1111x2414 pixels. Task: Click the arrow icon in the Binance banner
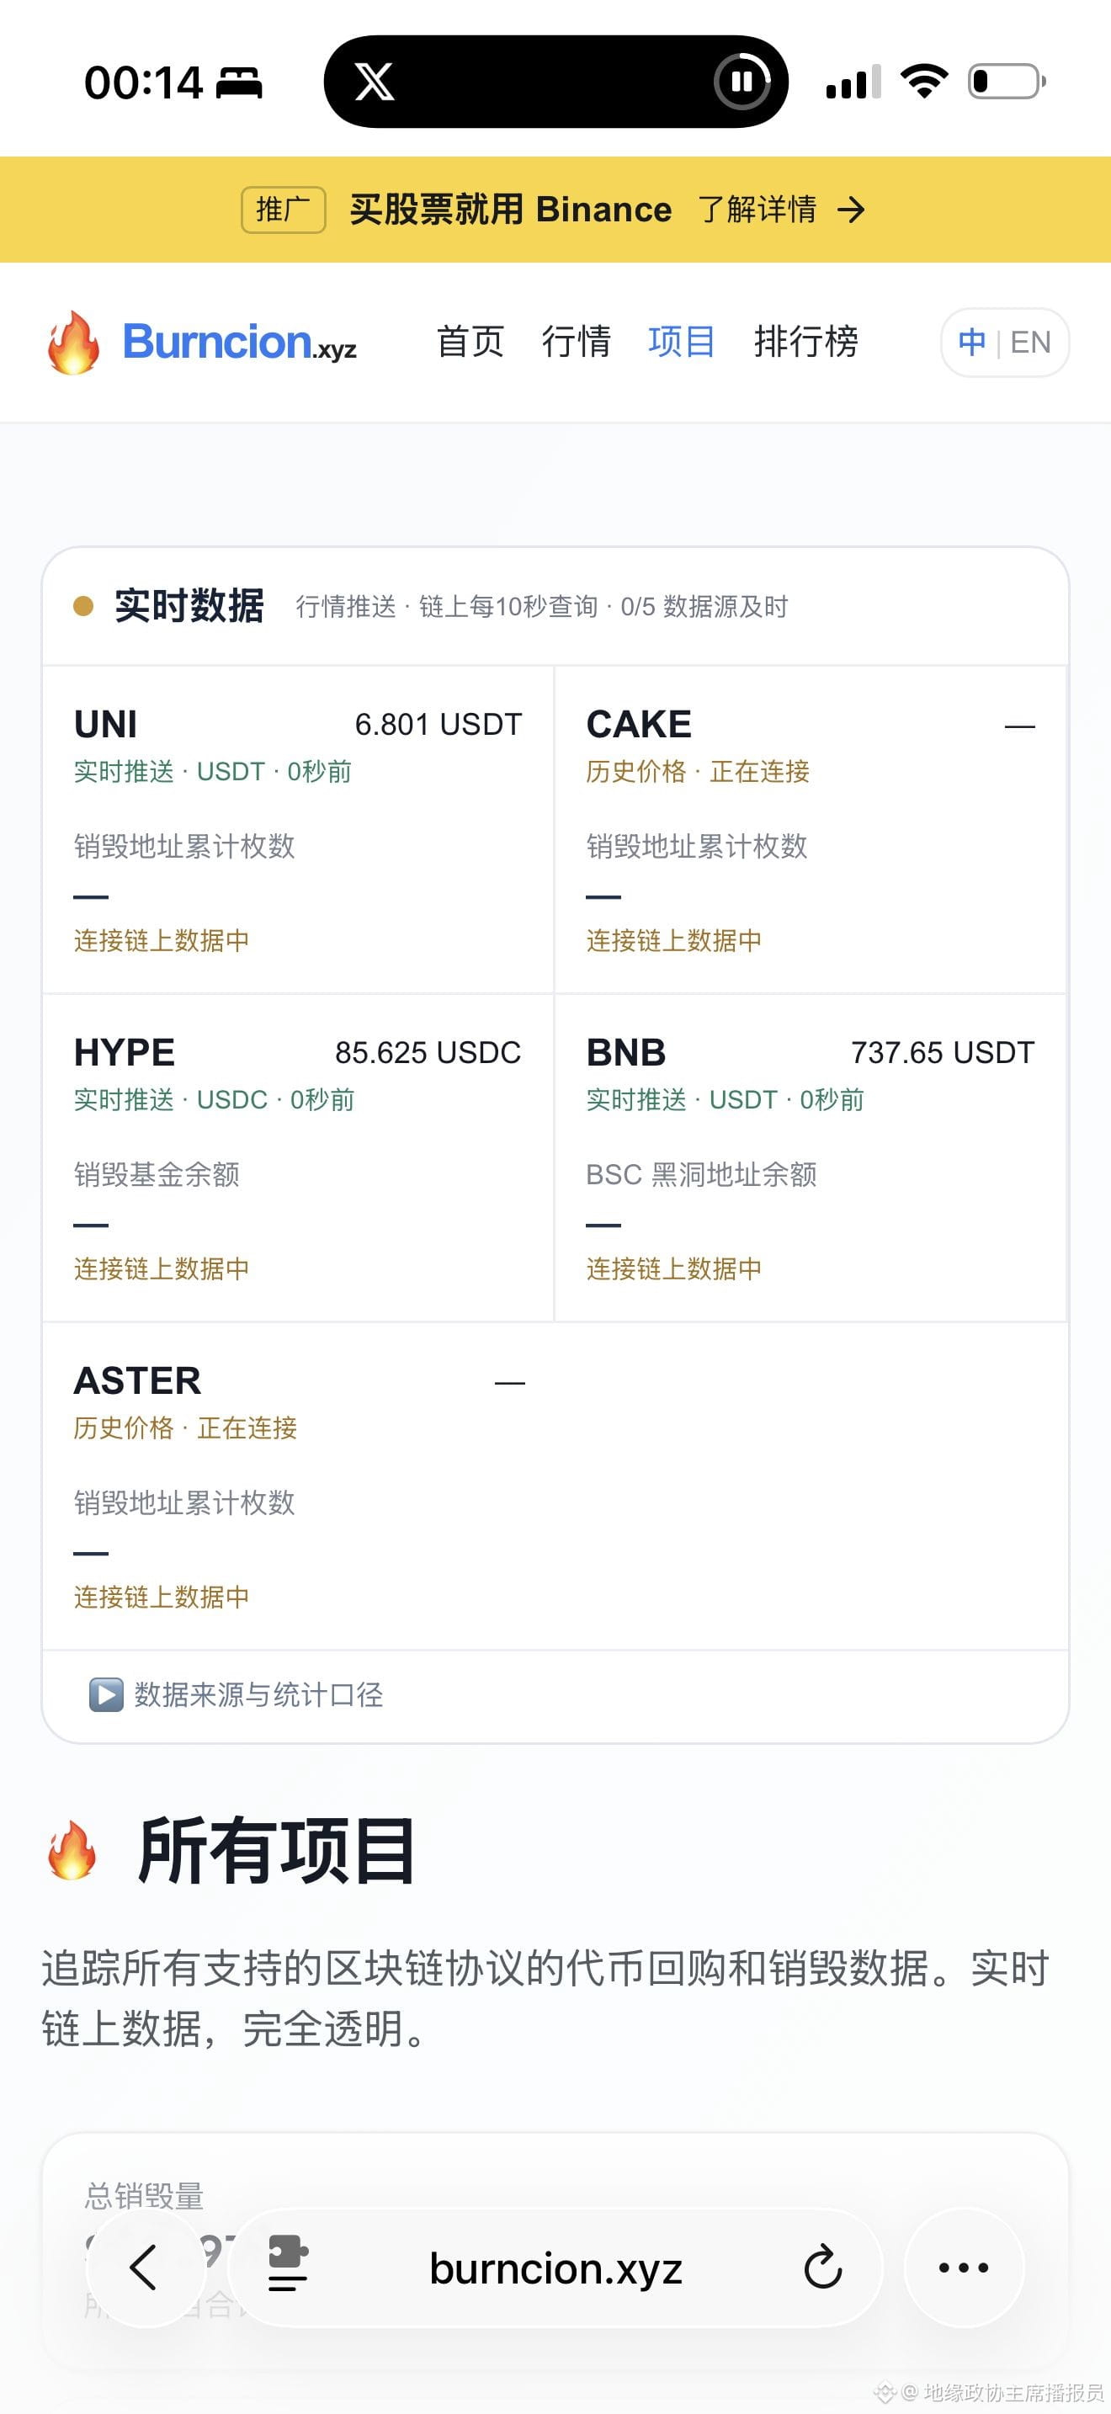(851, 210)
